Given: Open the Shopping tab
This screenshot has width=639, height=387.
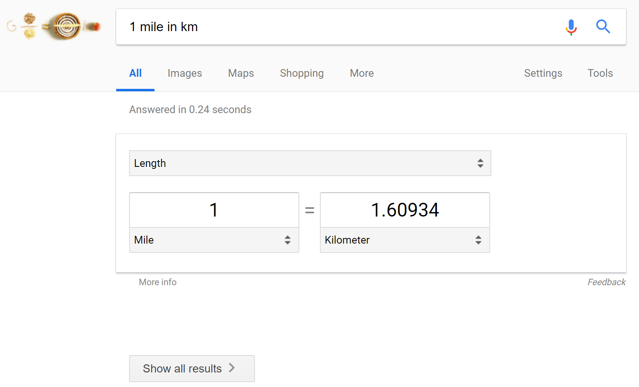Looking at the screenshot, I should point(302,73).
